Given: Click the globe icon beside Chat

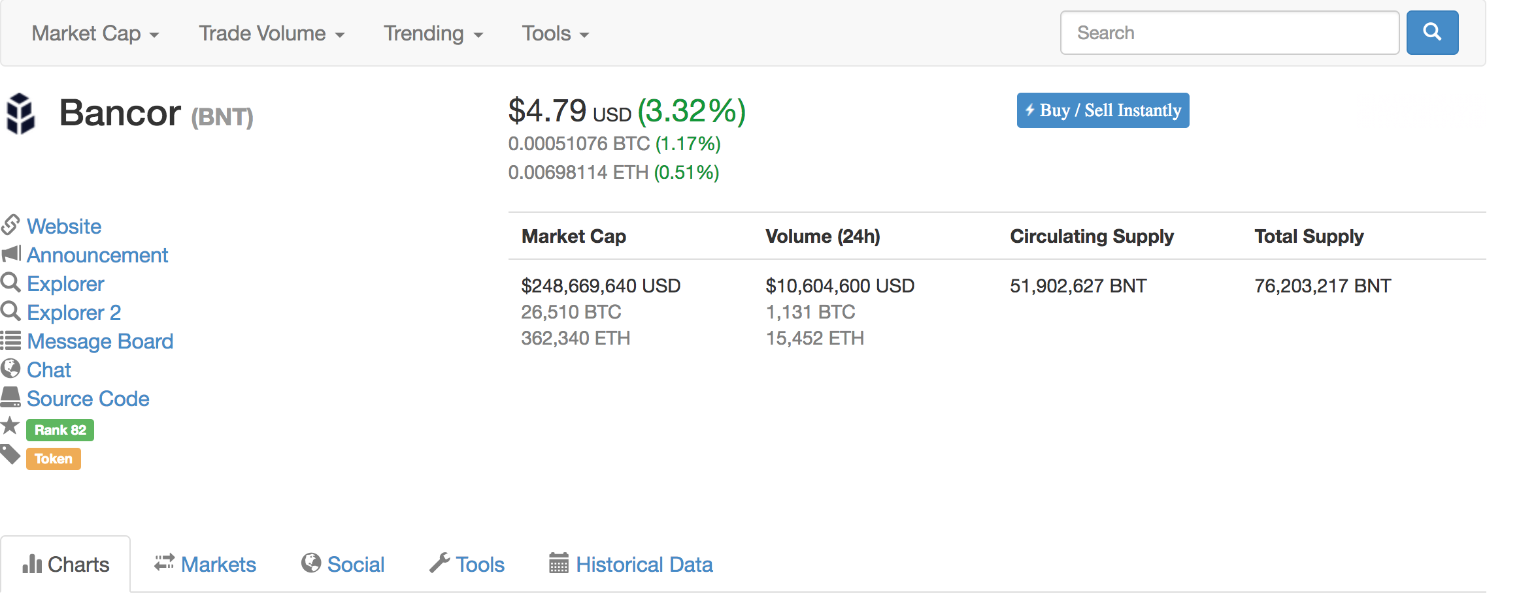Looking at the screenshot, I should tap(10, 369).
